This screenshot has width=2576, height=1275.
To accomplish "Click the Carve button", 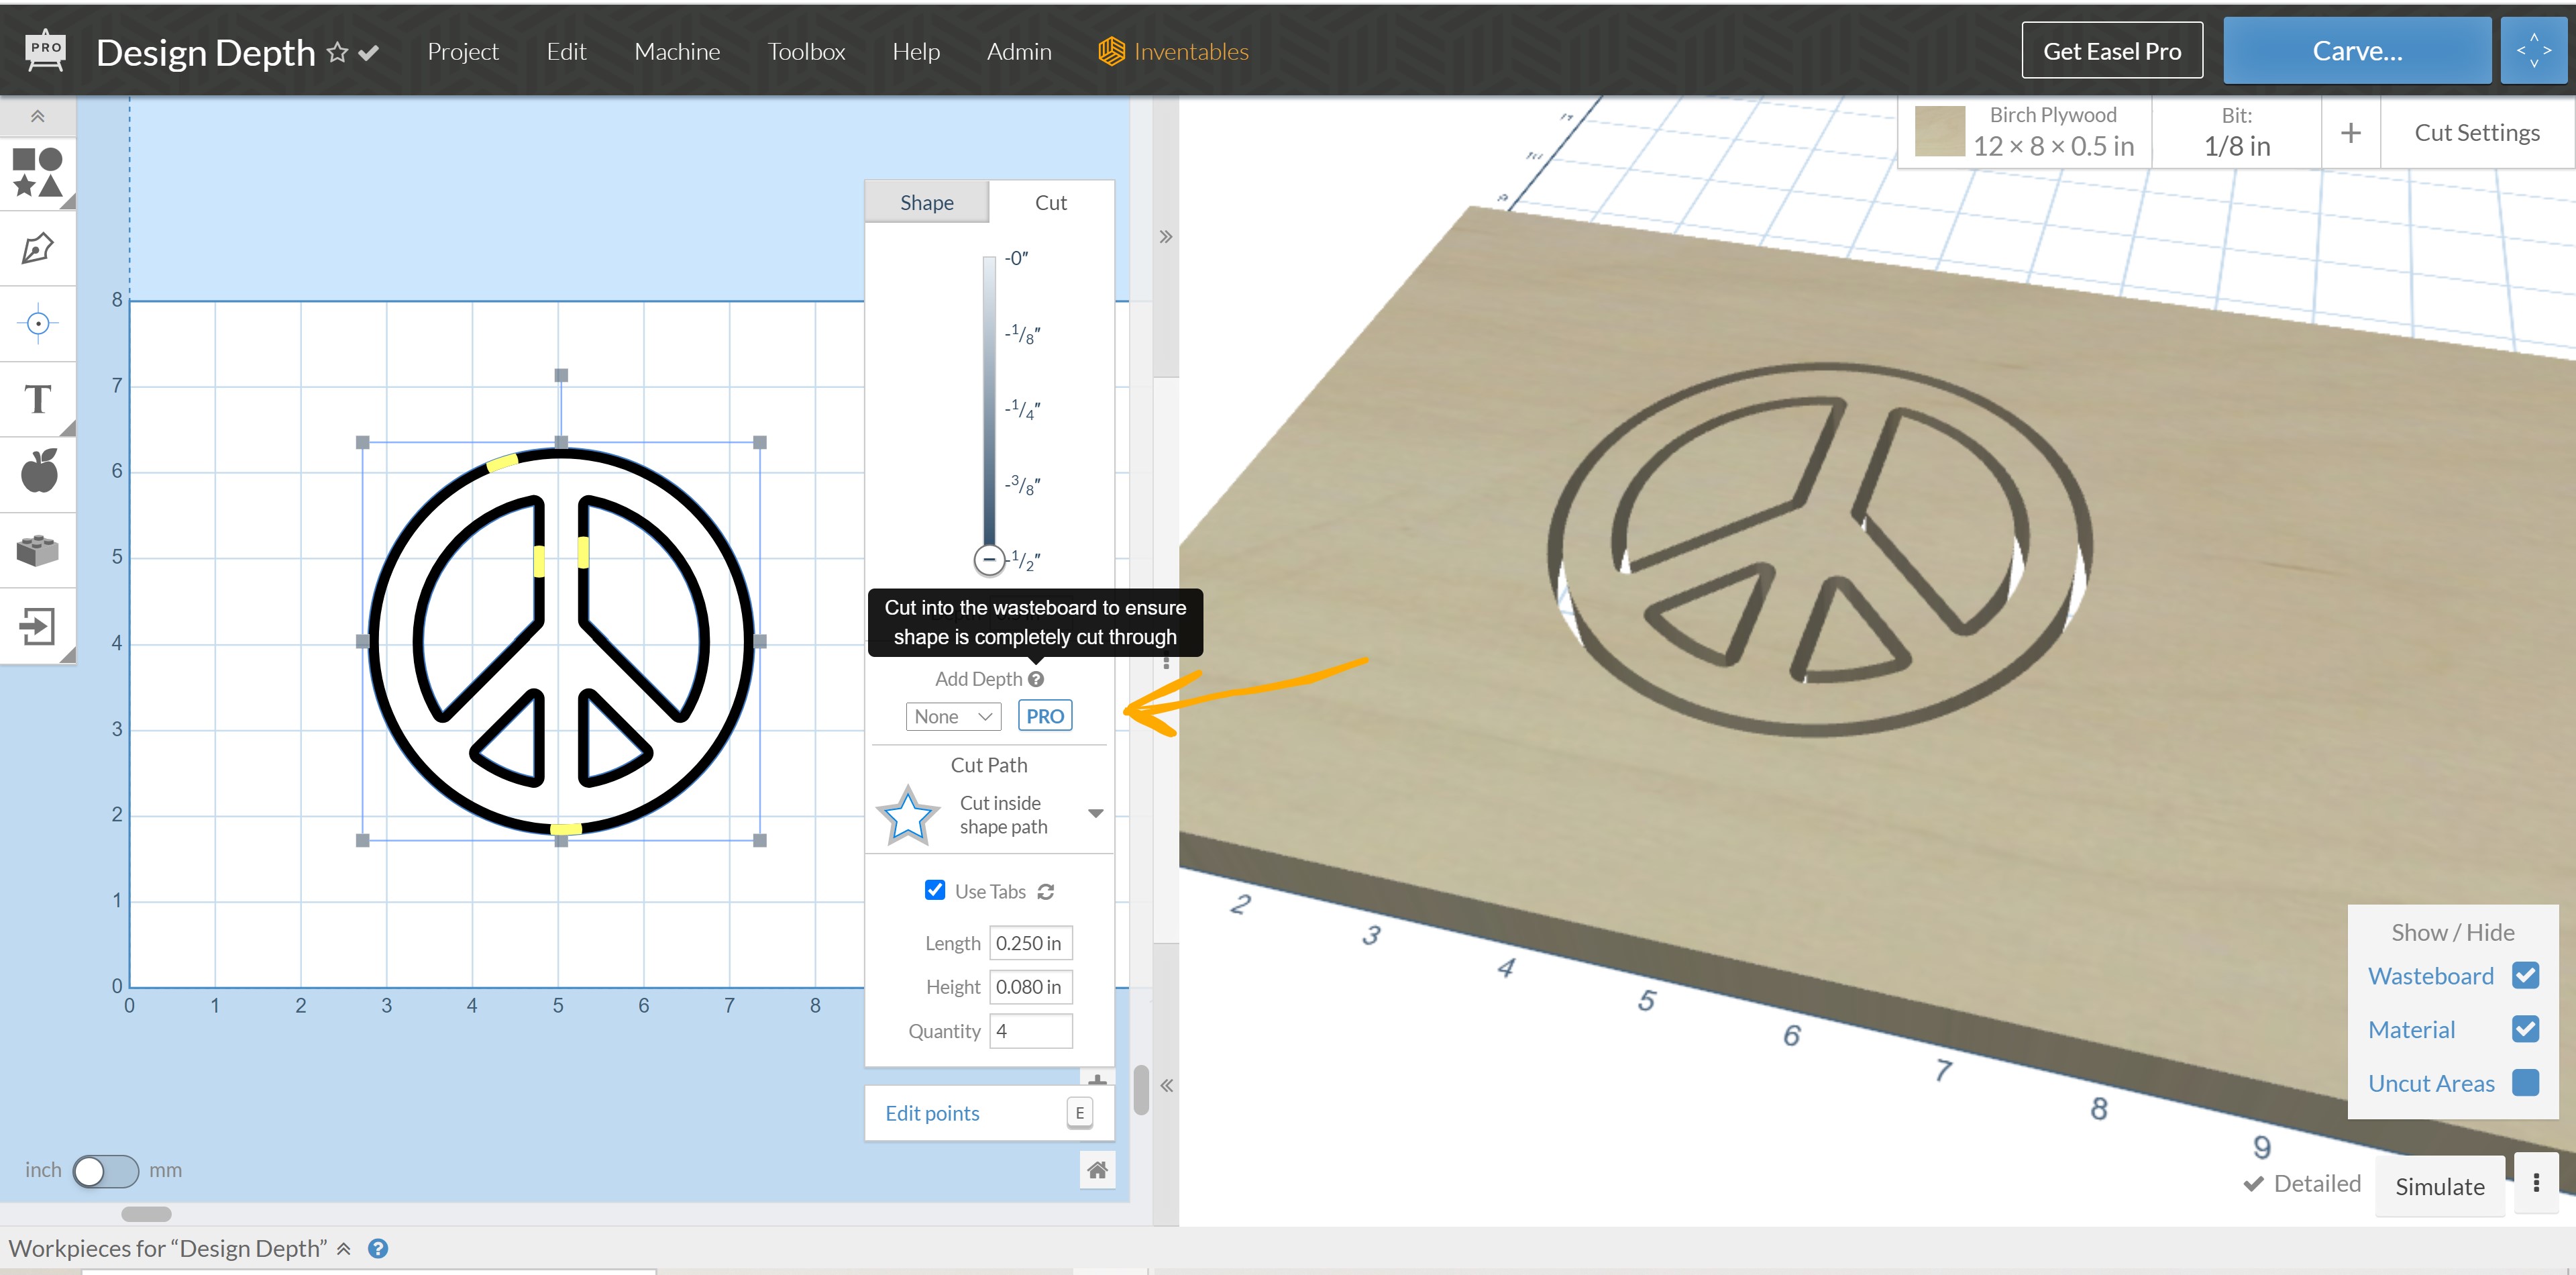I will (2356, 51).
